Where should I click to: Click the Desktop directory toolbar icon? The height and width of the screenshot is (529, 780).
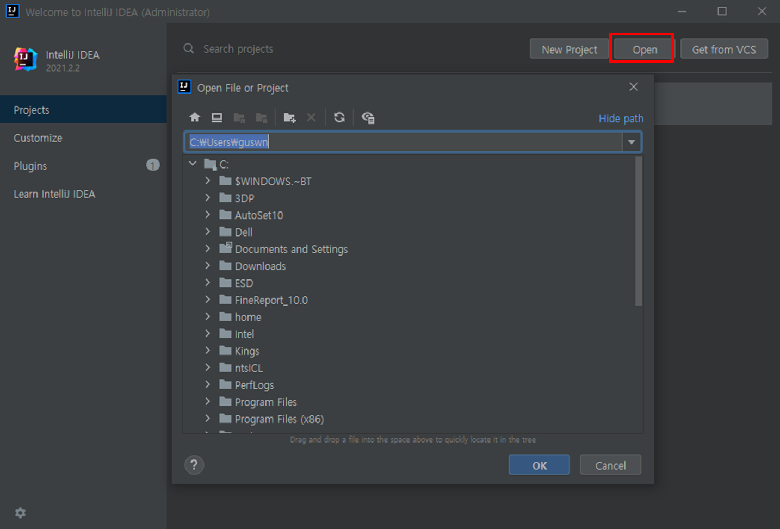tap(216, 117)
